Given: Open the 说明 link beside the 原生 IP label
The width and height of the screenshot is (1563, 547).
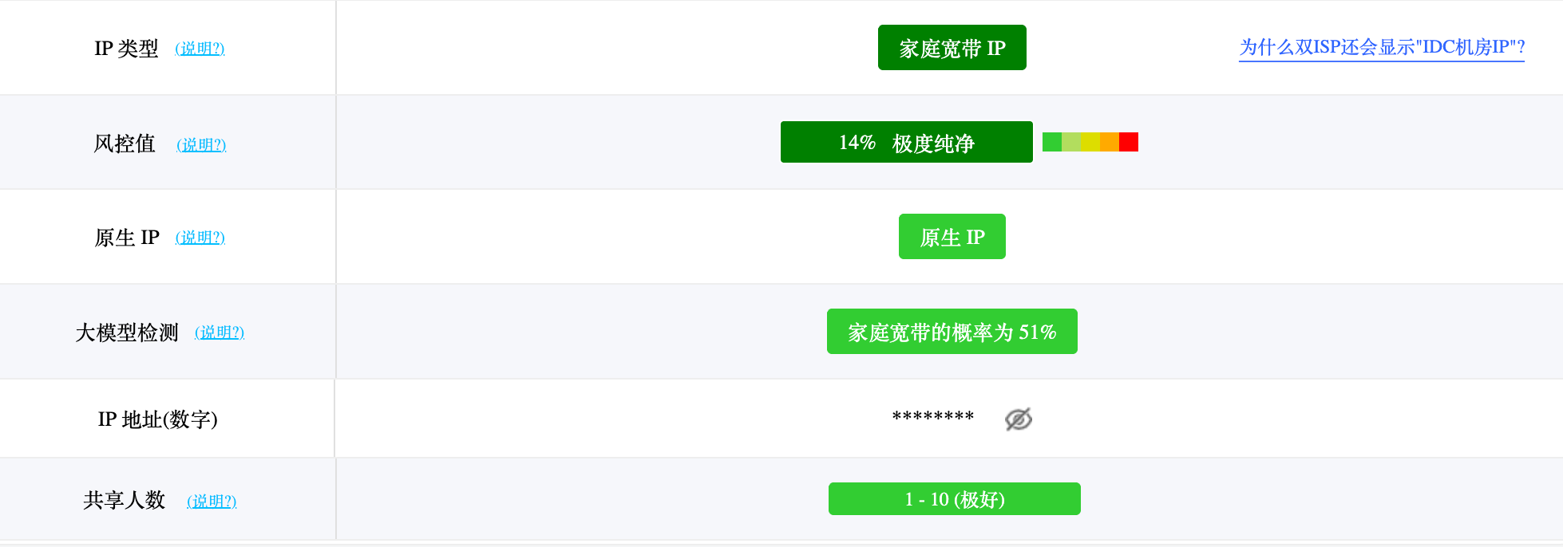Looking at the screenshot, I should coord(200,238).
